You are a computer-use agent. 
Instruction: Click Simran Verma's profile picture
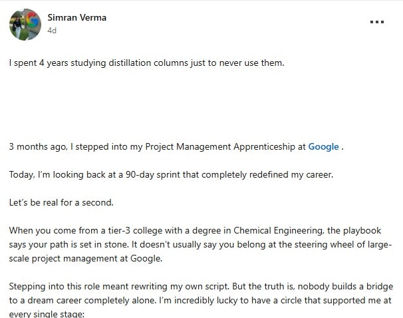25,25
